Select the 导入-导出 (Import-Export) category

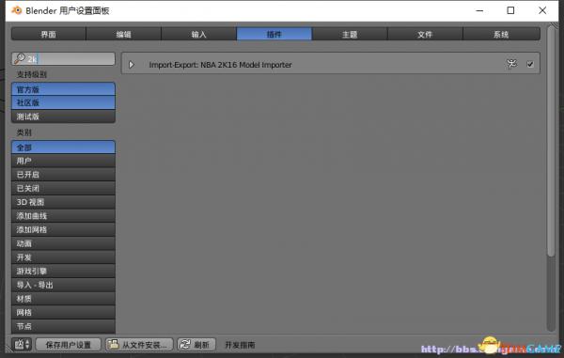click(63, 285)
